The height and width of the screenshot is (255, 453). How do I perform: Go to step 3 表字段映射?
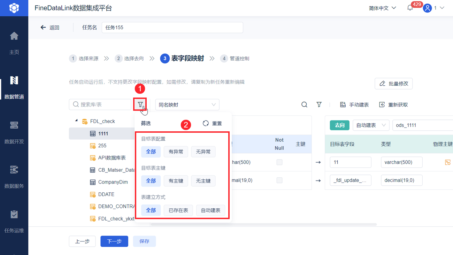point(182,59)
